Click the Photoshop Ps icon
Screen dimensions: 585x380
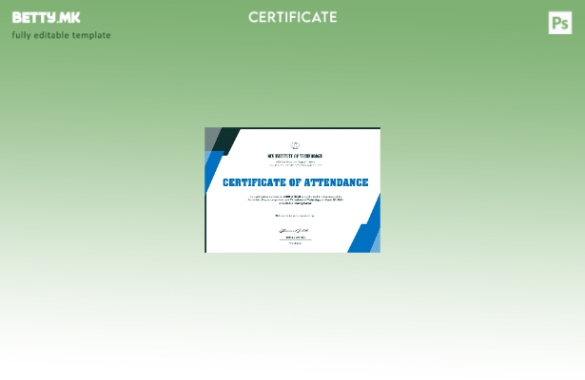coord(560,23)
